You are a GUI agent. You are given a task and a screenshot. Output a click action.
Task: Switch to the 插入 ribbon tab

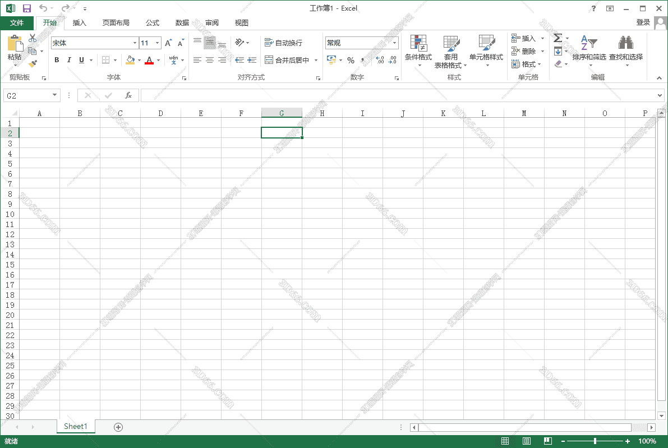click(x=79, y=23)
